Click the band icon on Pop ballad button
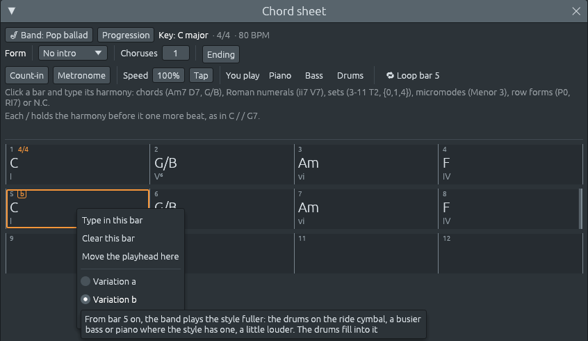The width and height of the screenshot is (588, 341). coord(14,35)
